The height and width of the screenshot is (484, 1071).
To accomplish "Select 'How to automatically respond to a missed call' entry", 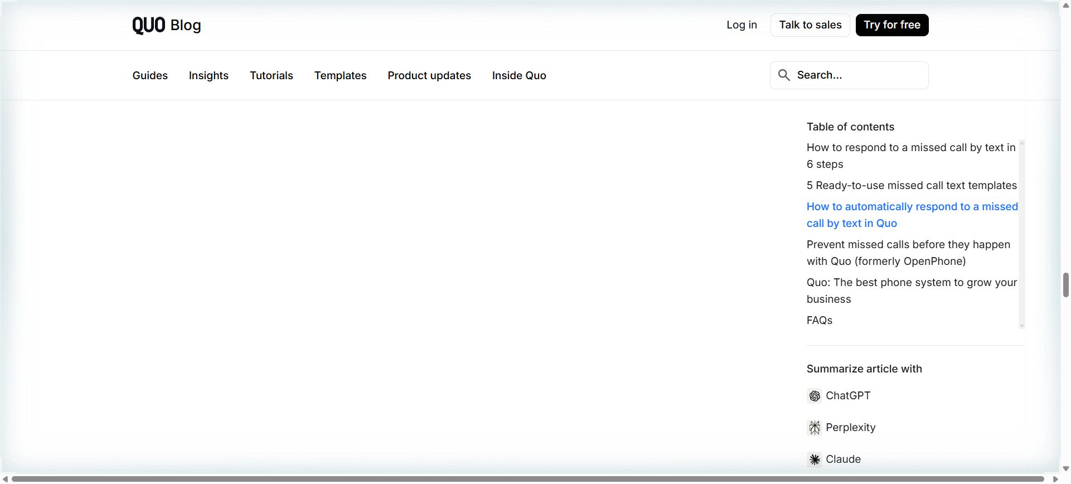I will click(x=912, y=215).
